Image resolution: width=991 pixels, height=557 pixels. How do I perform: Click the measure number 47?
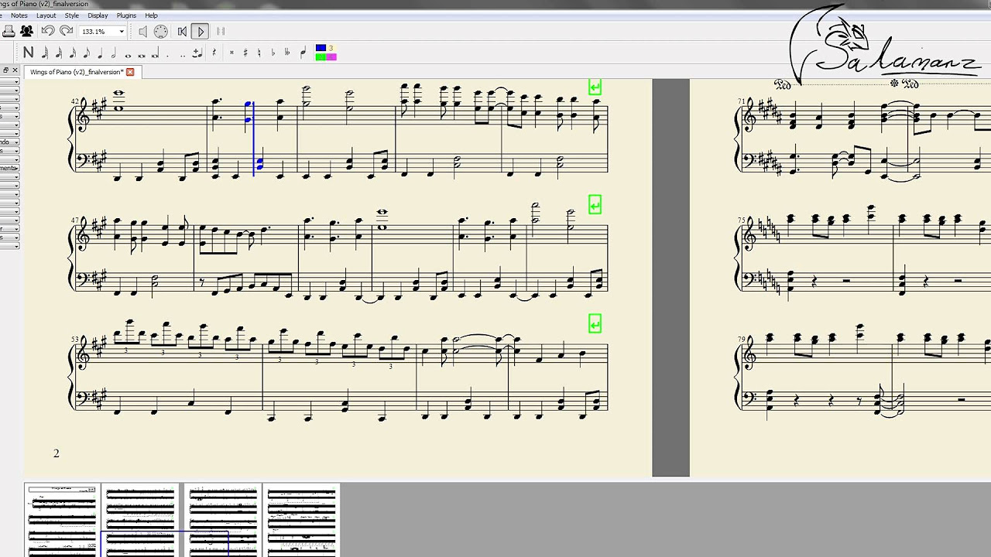click(x=74, y=220)
